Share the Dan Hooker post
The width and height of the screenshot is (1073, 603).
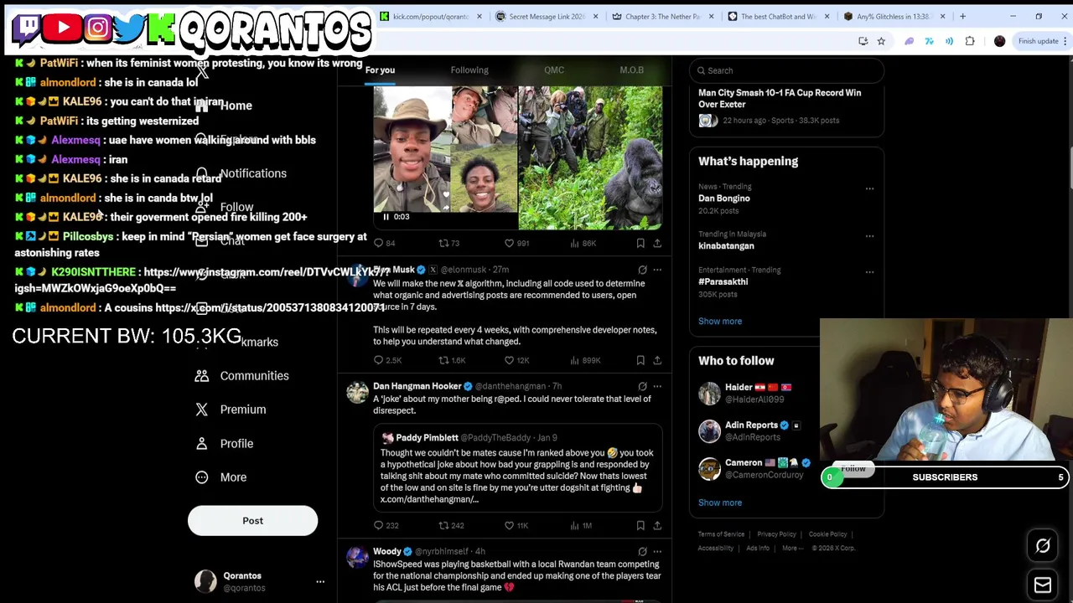click(x=657, y=525)
